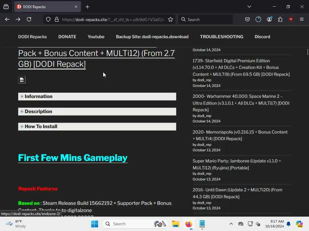Open a new browser tab

(x=88, y=7)
